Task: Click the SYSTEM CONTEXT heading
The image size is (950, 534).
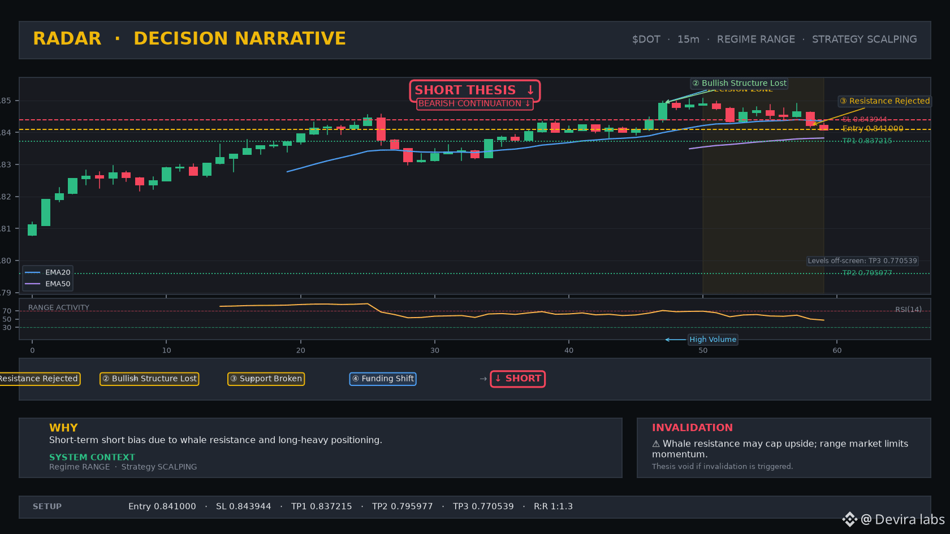Action: tap(92, 457)
